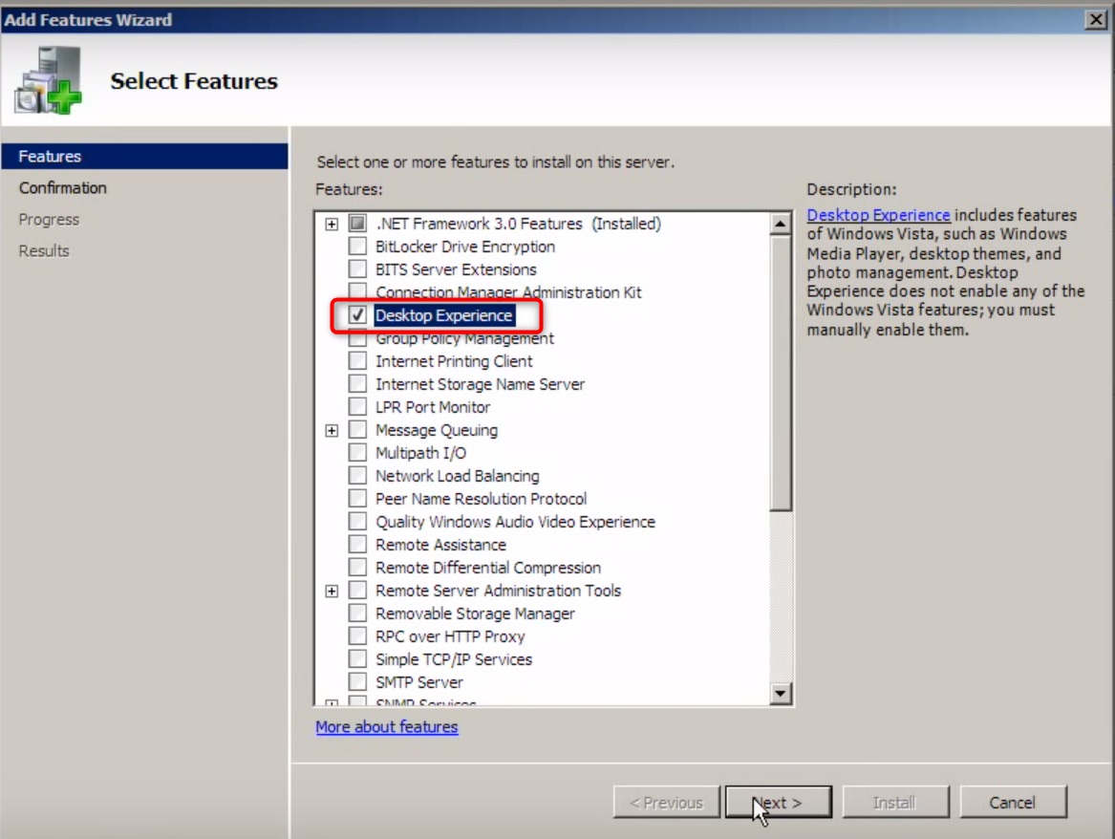
Task: Select the Features step in sidebar
Action: click(51, 157)
